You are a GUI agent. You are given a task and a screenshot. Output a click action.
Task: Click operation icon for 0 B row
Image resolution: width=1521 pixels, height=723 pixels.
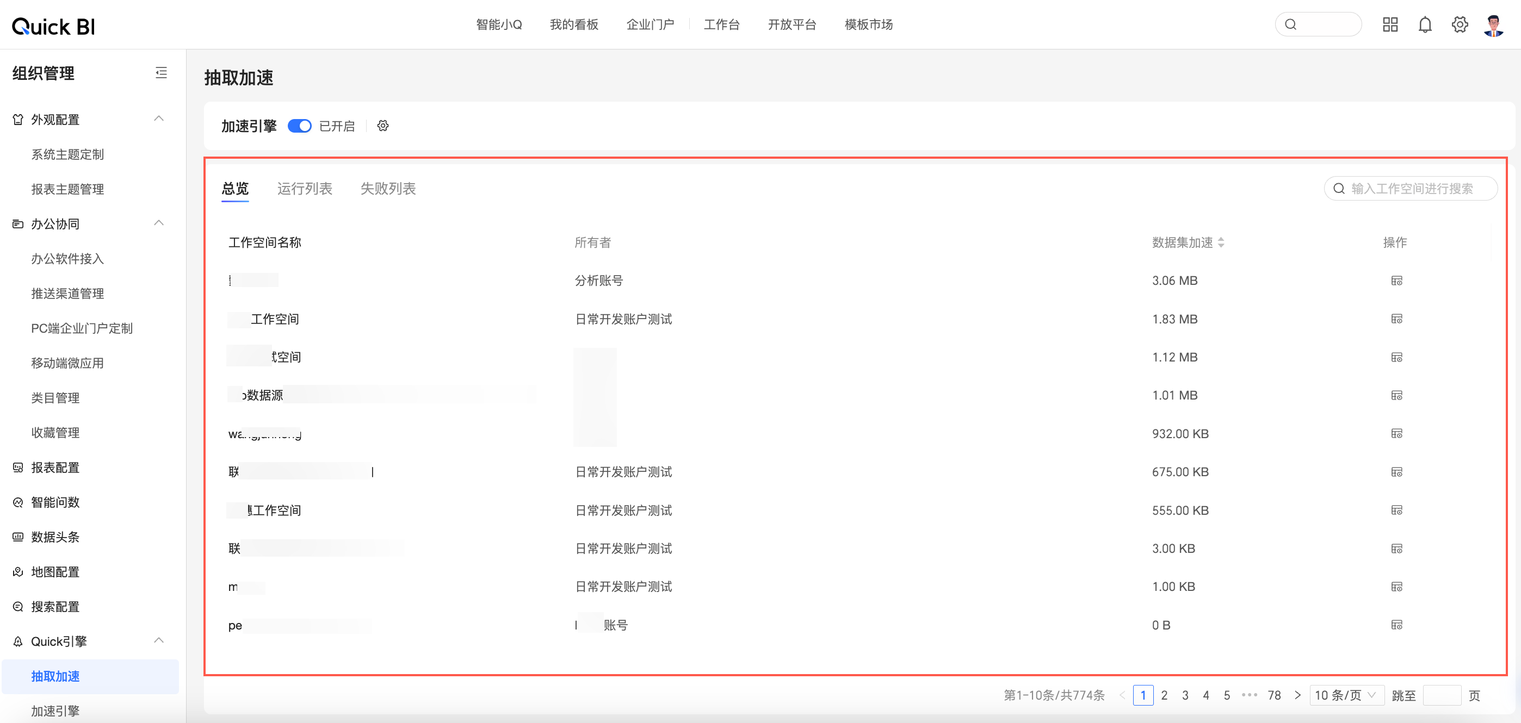click(1396, 625)
